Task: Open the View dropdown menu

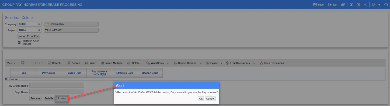Action: click(x=11, y=63)
